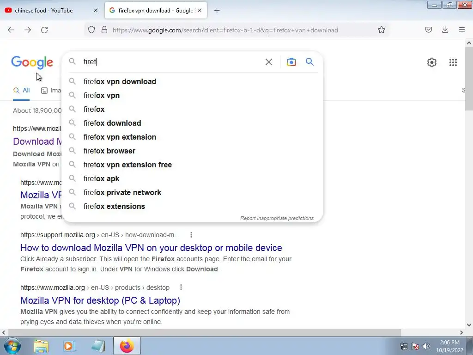Open Windows Explorer from taskbar
The height and width of the screenshot is (355, 473).
point(41,346)
